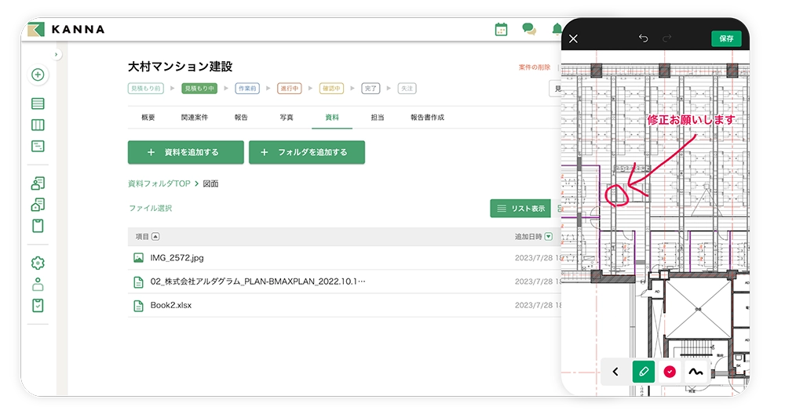Screen dimensions: 785x414
Task: Open the building contacts icon in sidebar
Action: tap(38, 205)
